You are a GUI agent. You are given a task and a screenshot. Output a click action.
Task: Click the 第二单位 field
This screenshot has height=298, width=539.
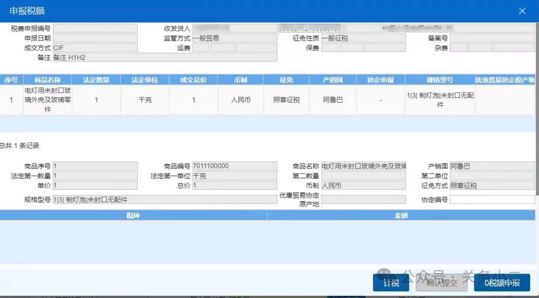pos(492,176)
